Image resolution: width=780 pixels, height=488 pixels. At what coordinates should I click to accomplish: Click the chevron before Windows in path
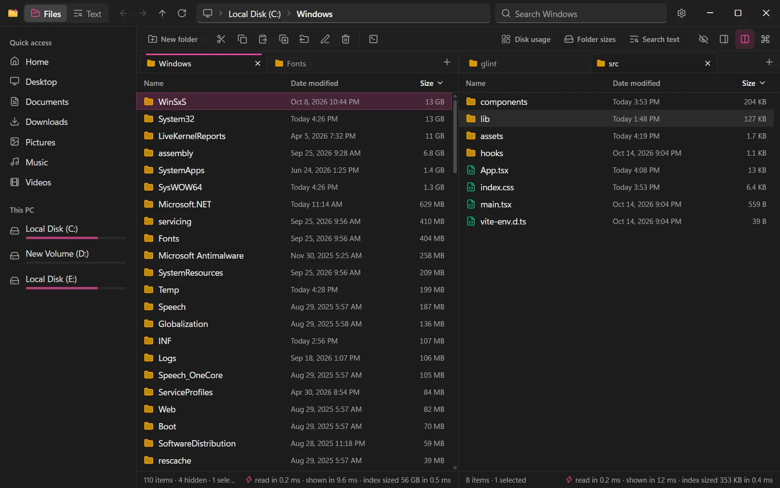coord(289,14)
